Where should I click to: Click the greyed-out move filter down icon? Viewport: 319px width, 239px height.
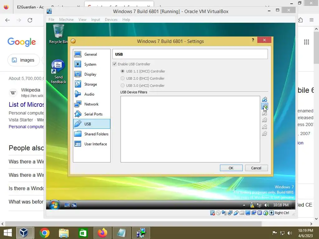click(264, 134)
